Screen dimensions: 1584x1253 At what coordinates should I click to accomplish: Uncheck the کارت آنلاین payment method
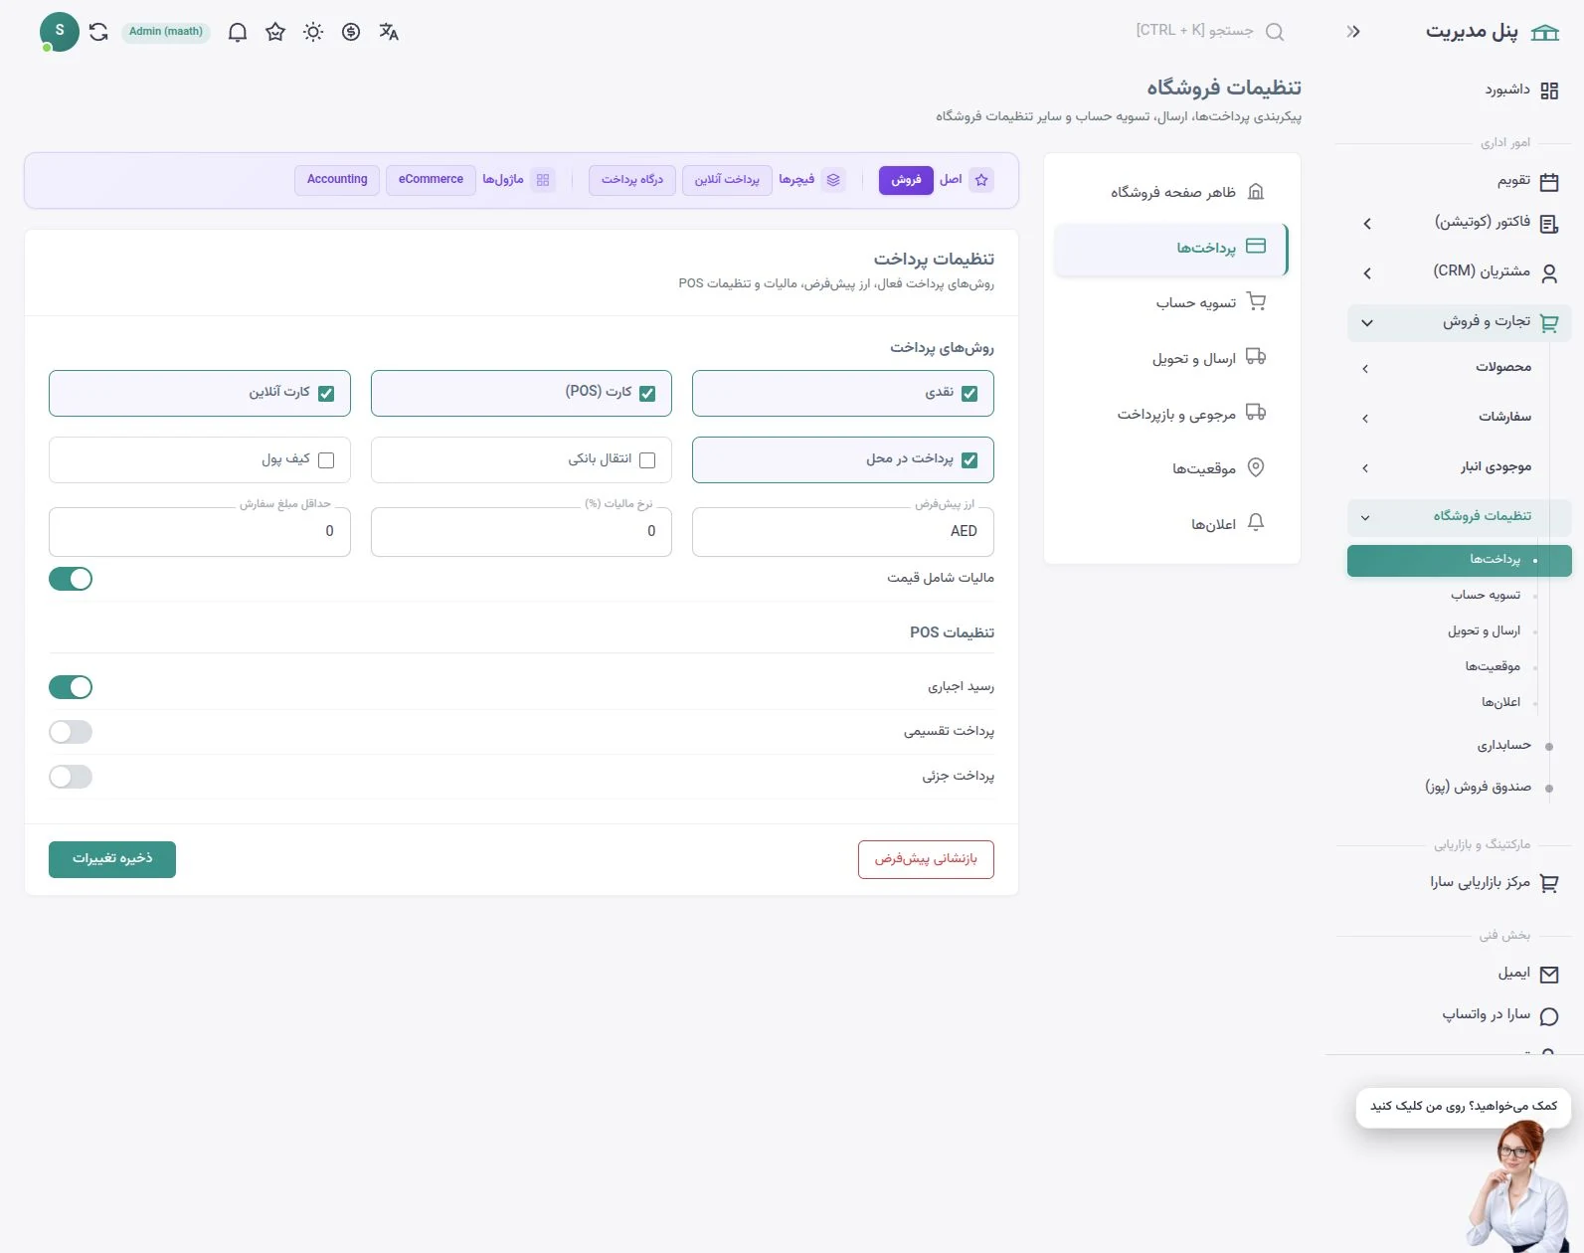(326, 394)
